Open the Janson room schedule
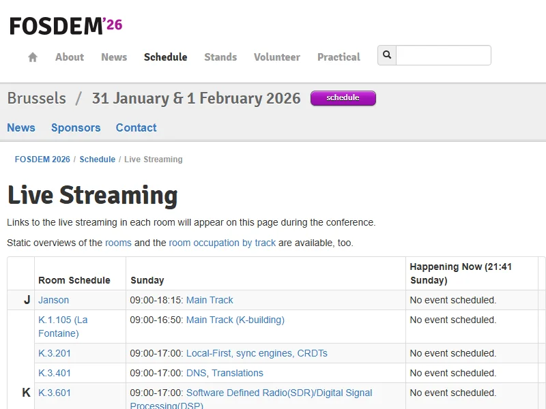Screen dimensions: 546x409 pos(53,300)
